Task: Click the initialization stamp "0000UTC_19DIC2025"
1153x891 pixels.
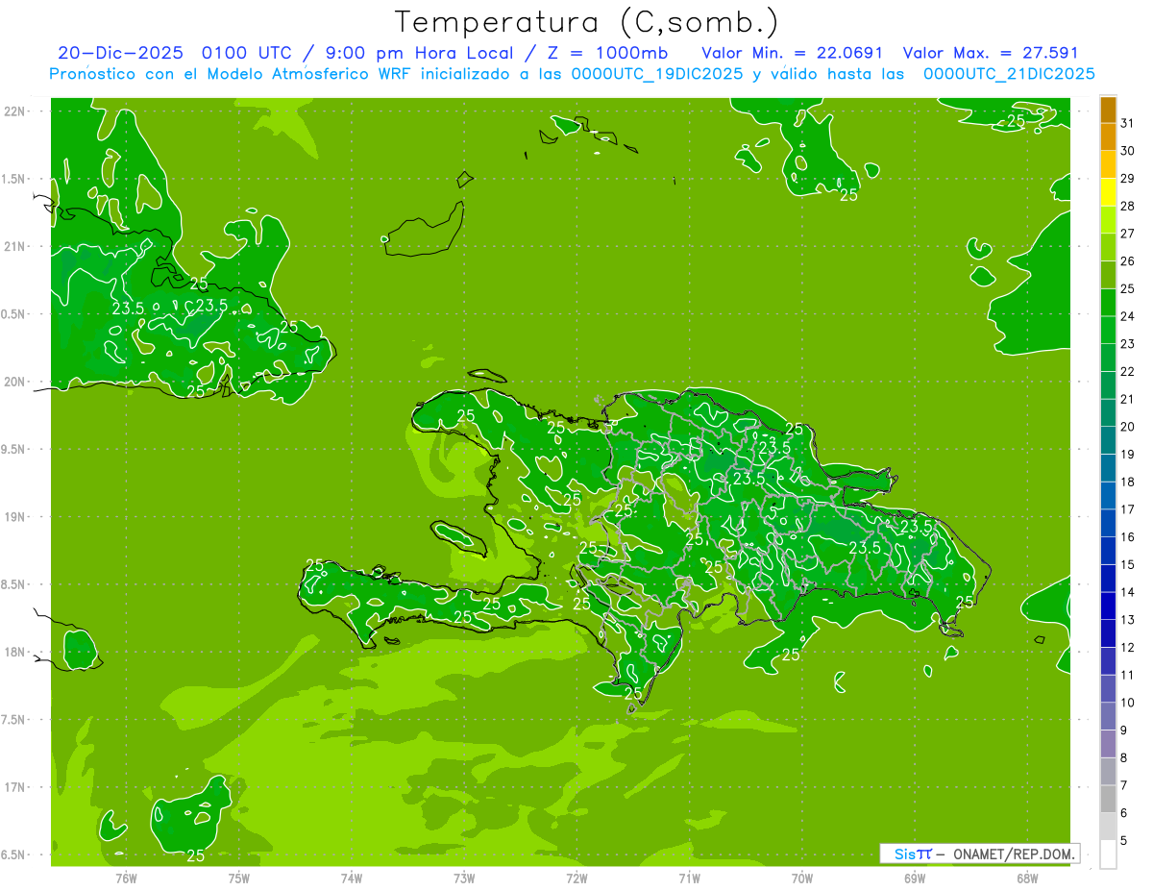Action: [x=656, y=74]
